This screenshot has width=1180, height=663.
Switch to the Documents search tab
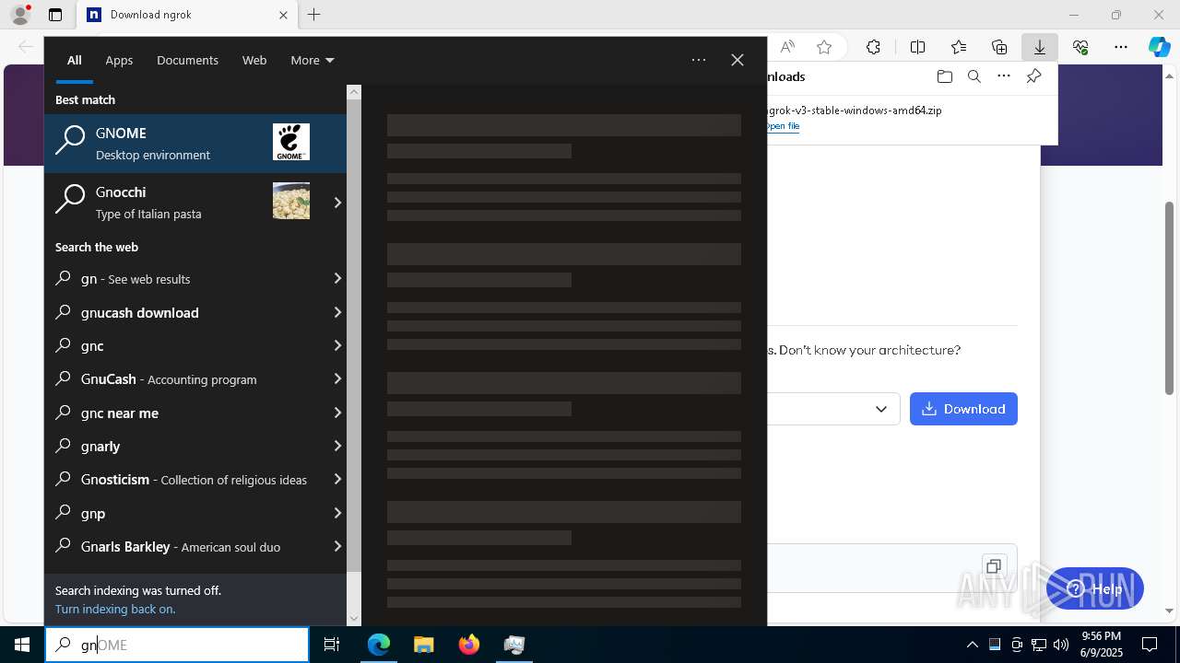click(187, 60)
